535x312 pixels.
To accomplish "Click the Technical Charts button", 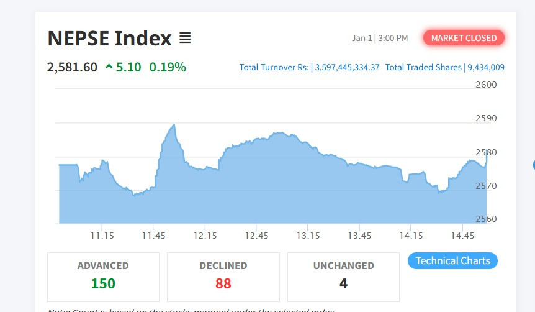I will pos(452,261).
